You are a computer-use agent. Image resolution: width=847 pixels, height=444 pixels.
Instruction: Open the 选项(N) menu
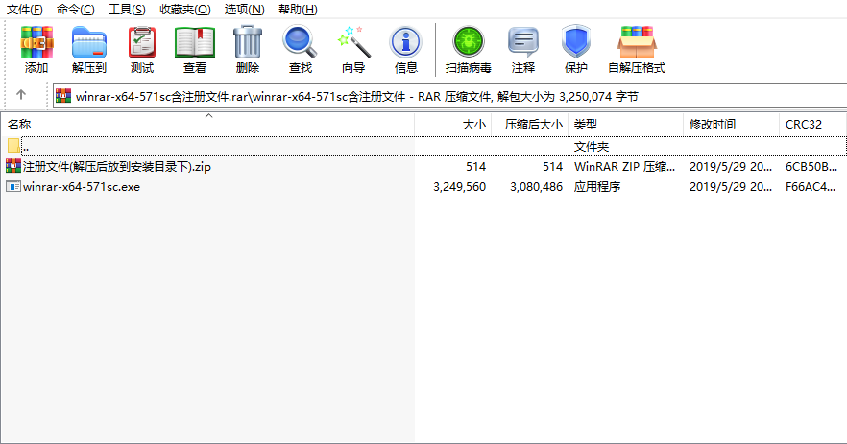(244, 10)
